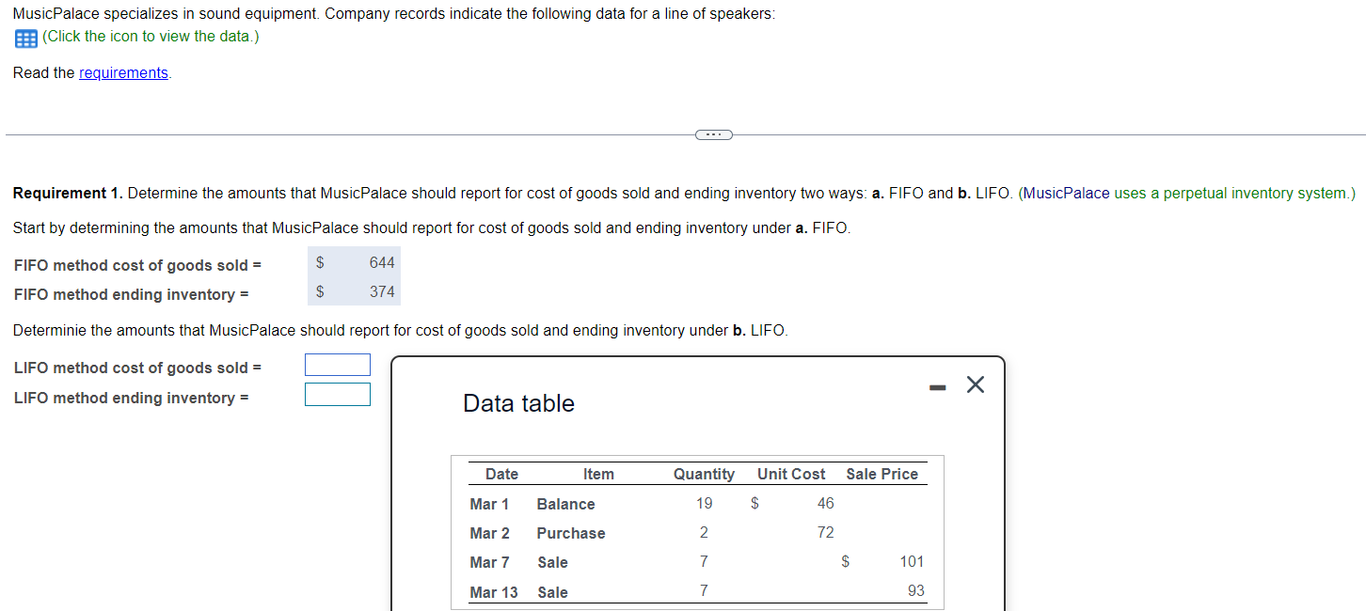
Task: Select the LIFO ending inventory entry field
Action: (337, 394)
